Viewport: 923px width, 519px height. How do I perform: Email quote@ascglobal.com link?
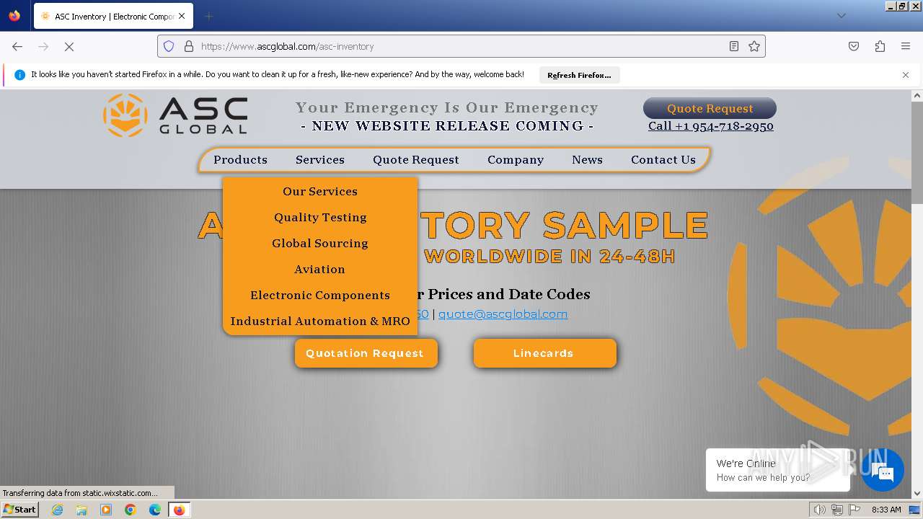coord(503,314)
